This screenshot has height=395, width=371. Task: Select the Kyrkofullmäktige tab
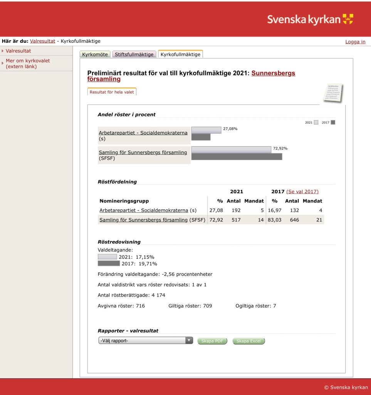[x=180, y=54]
